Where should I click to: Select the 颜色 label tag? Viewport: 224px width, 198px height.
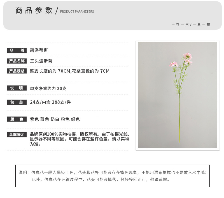tap(17, 119)
